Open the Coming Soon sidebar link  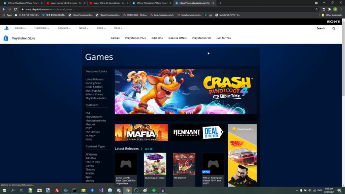tap(93, 83)
